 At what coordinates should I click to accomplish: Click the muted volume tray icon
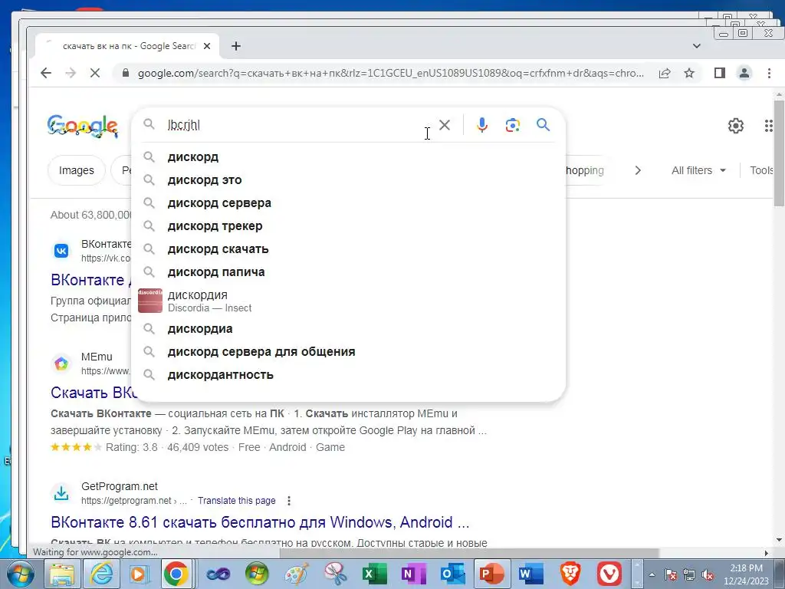pyautogui.click(x=708, y=574)
